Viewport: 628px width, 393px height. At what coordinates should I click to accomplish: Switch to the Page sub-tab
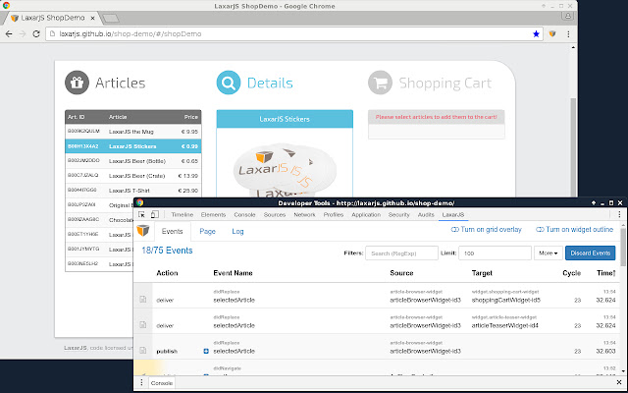coord(207,232)
